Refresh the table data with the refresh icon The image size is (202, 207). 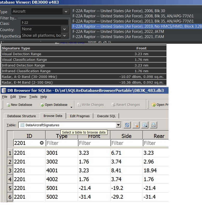pyautogui.click(x=127, y=125)
